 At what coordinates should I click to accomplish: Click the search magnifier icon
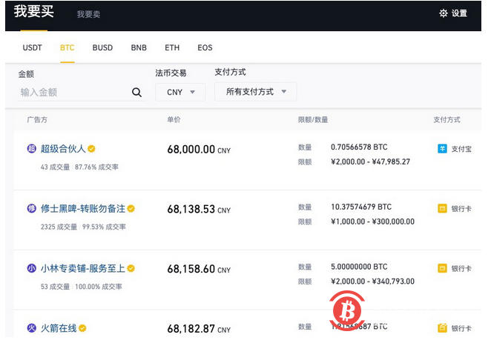point(136,93)
